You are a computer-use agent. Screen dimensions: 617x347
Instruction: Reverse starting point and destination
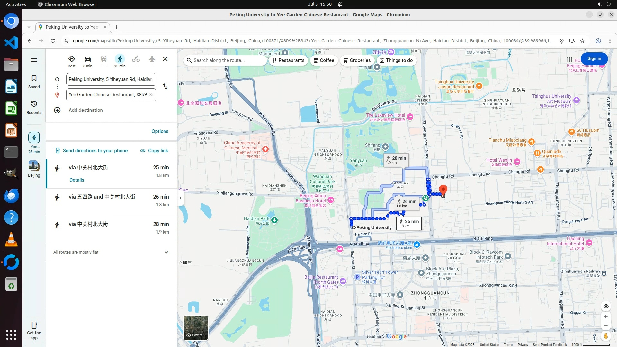[x=165, y=87]
